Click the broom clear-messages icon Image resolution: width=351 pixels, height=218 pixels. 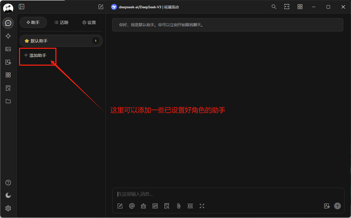point(144,206)
